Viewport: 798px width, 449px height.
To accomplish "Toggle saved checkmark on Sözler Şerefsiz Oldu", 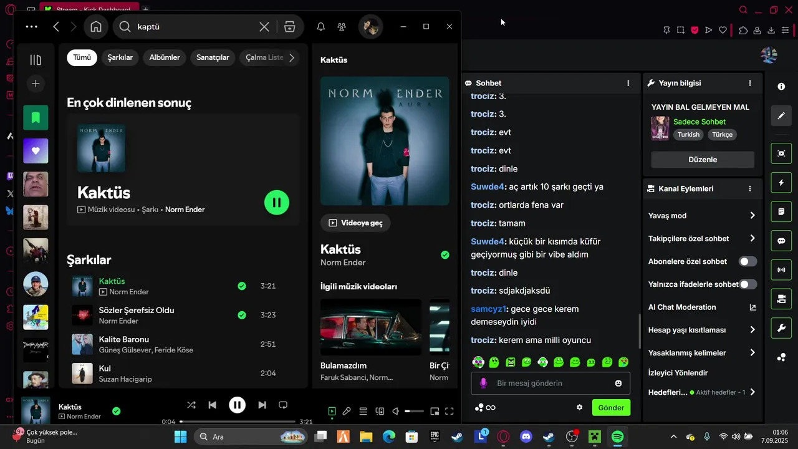I will tap(242, 315).
